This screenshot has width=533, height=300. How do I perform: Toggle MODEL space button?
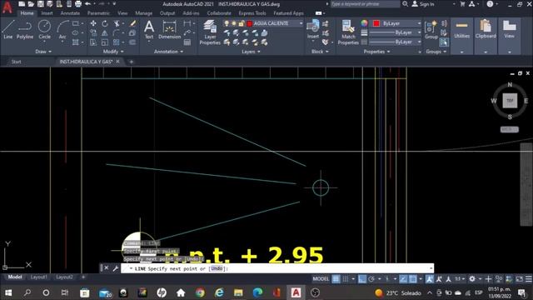pos(321,279)
